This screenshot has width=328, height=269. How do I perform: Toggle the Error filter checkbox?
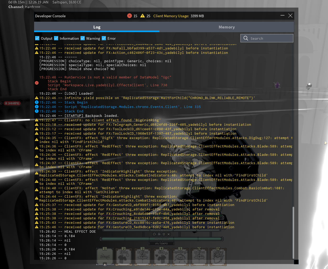[x=104, y=38]
